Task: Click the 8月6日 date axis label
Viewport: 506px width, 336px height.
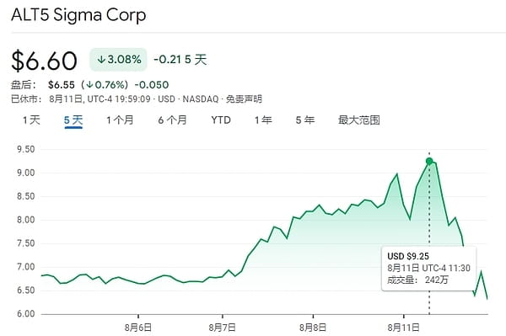Action: [x=138, y=328]
